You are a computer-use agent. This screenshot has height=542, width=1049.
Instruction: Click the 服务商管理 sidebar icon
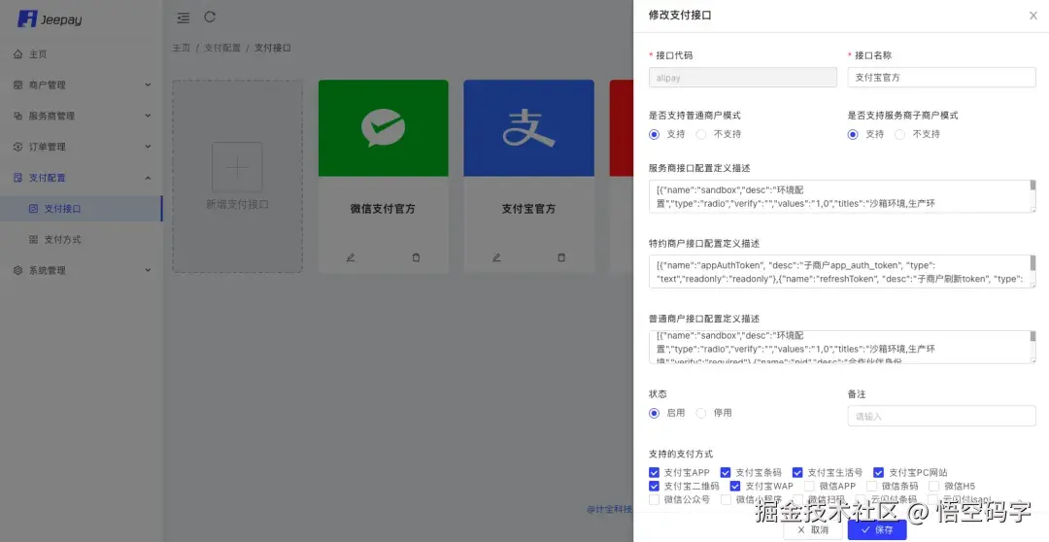click(18, 116)
